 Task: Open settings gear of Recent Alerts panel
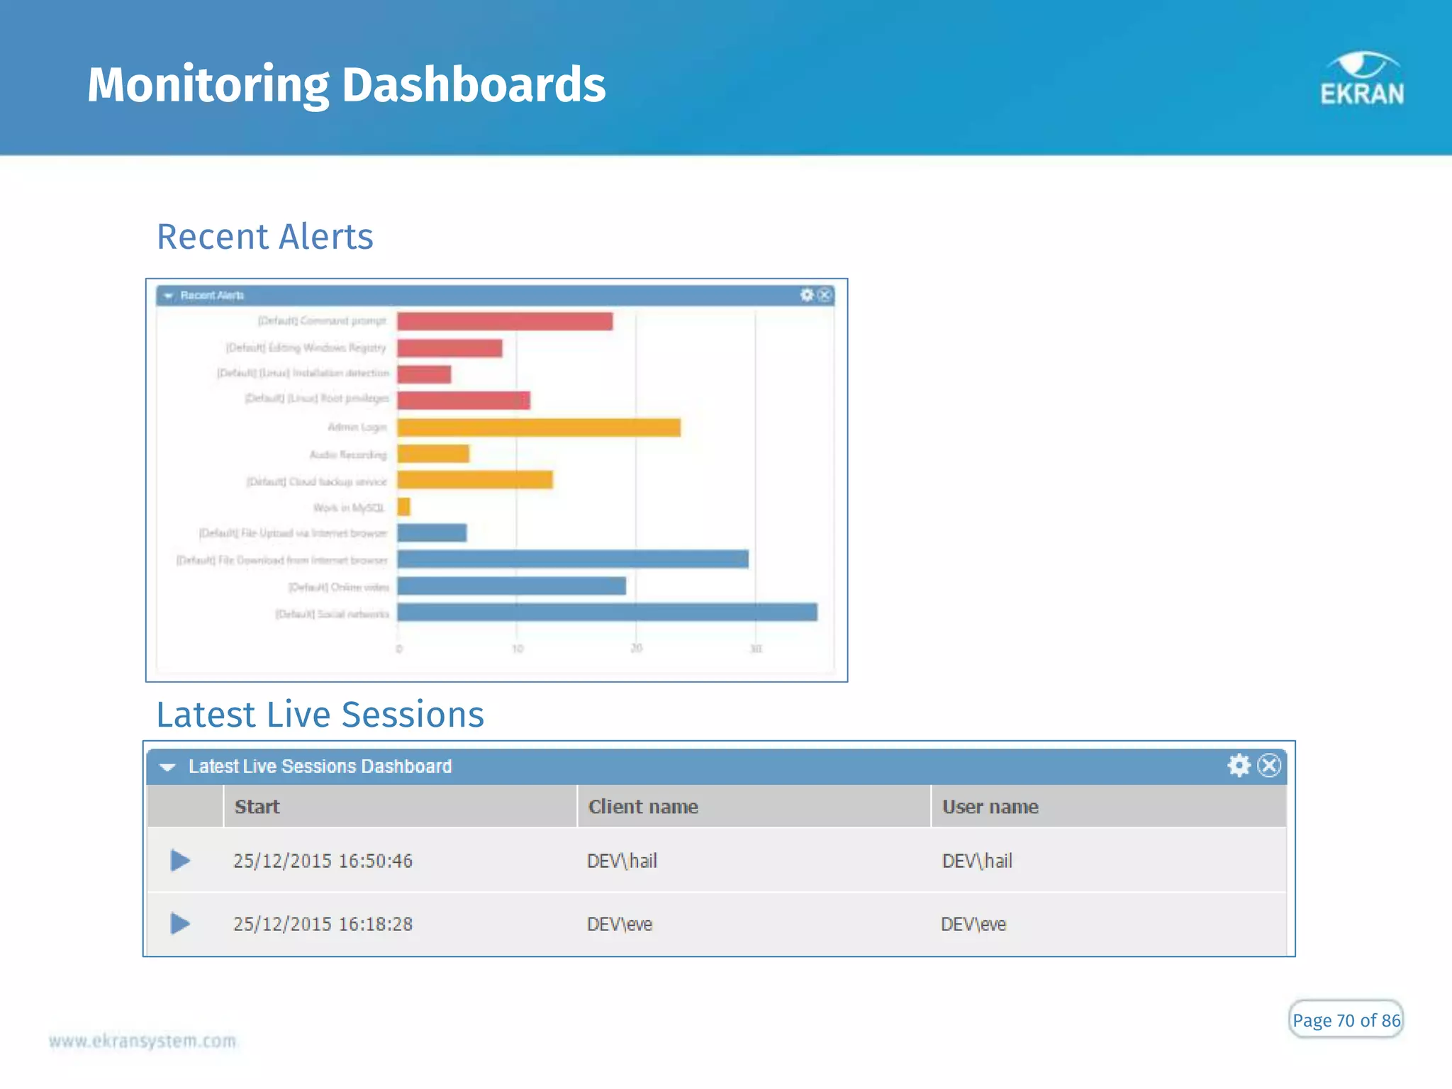(x=807, y=295)
